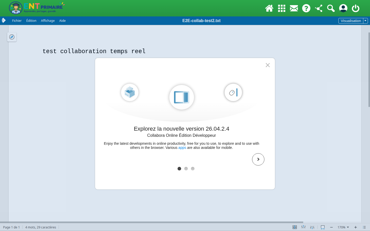
Task: Click the mouse and cursor illustration icon
Action: tap(233, 92)
